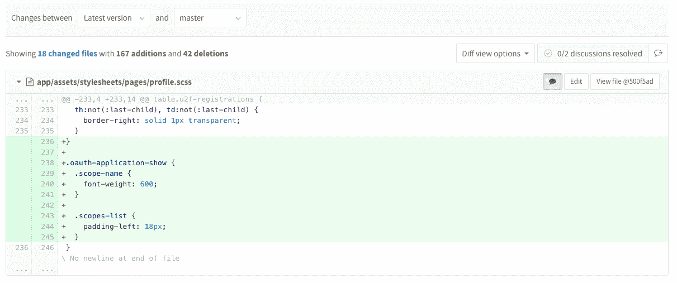Click the Edit button

pyautogui.click(x=576, y=81)
